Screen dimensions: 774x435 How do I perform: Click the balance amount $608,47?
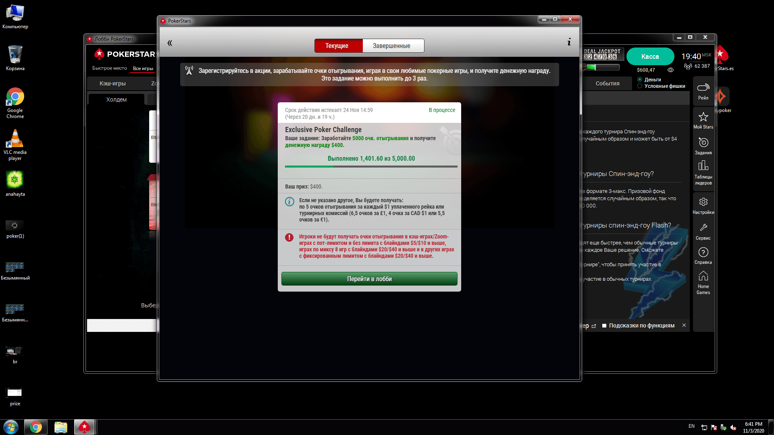(646, 70)
